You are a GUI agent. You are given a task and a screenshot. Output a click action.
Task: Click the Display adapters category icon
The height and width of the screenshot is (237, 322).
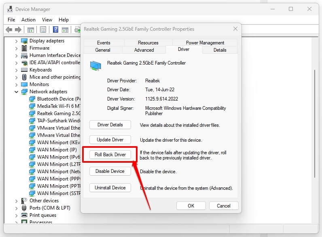point(24,41)
